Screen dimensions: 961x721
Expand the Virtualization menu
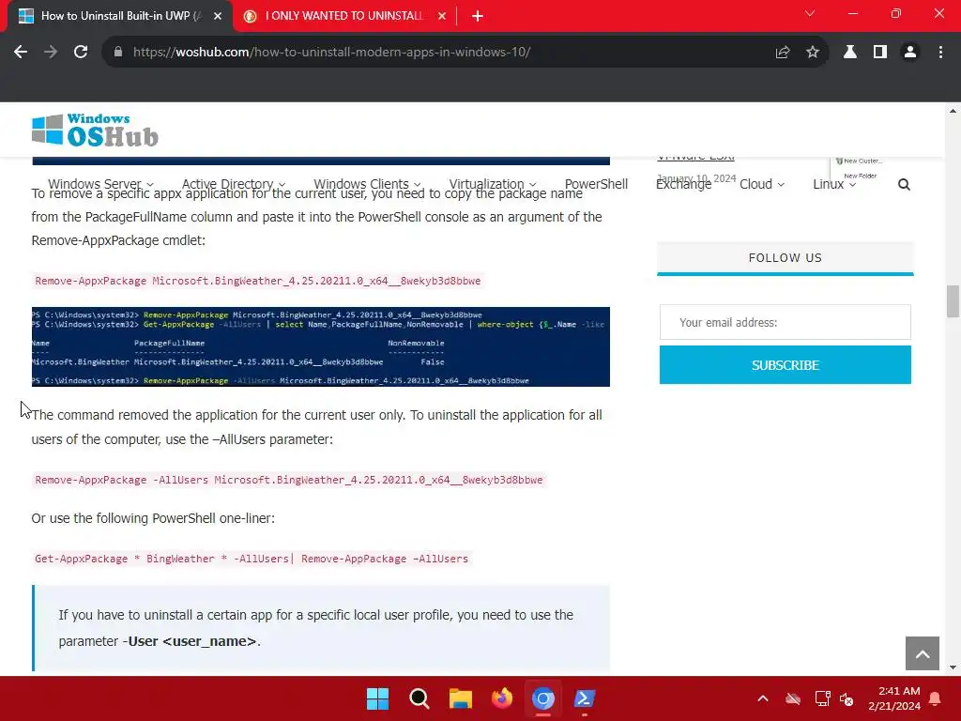click(492, 184)
